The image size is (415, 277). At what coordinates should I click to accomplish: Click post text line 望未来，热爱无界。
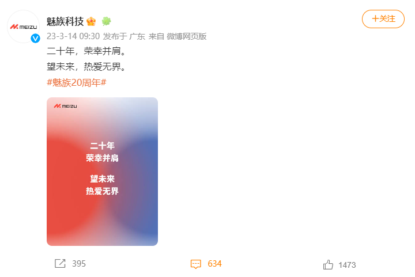pos(86,67)
